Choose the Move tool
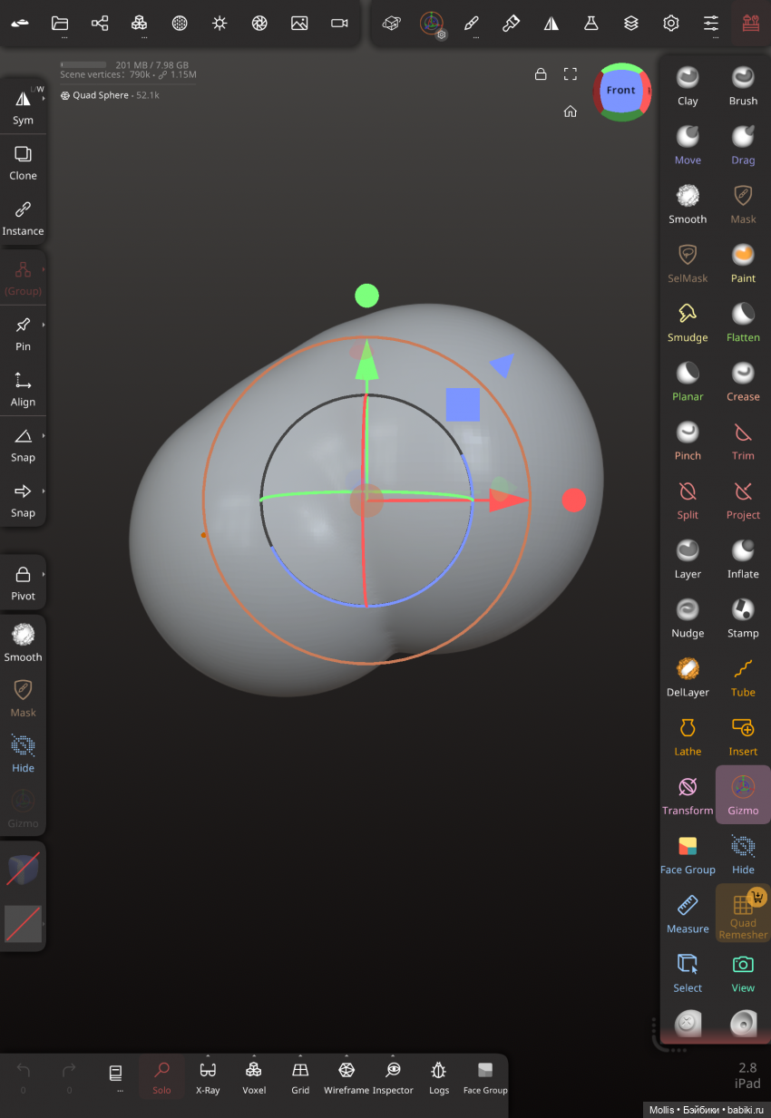Screen dimensions: 771x1118 [688, 145]
